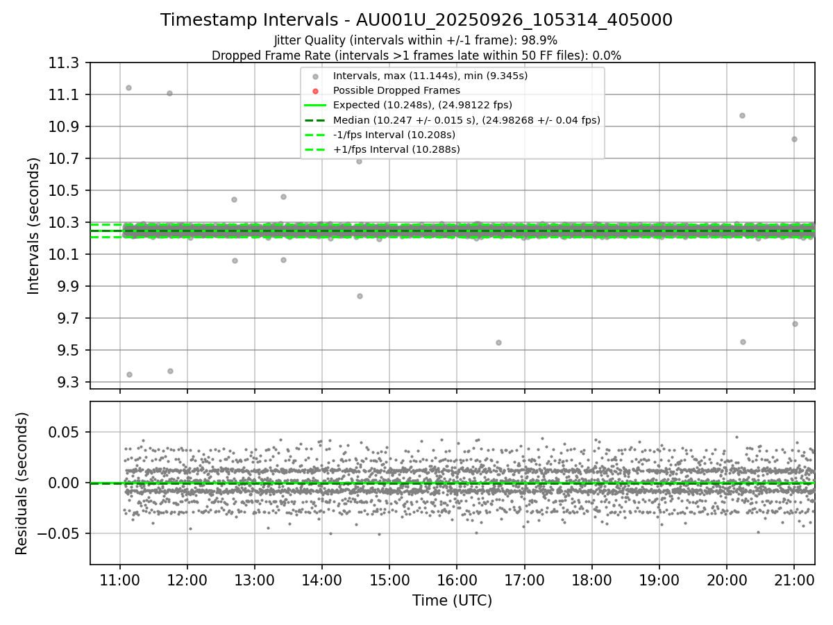Click the Intervals (seconds) axis label

click(34, 226)
